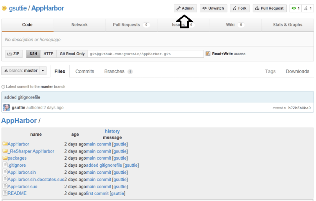Viewport: 316px width, 201px height.
Task: Open 'first commit' message in README row
Action: (x=97, y=193)
